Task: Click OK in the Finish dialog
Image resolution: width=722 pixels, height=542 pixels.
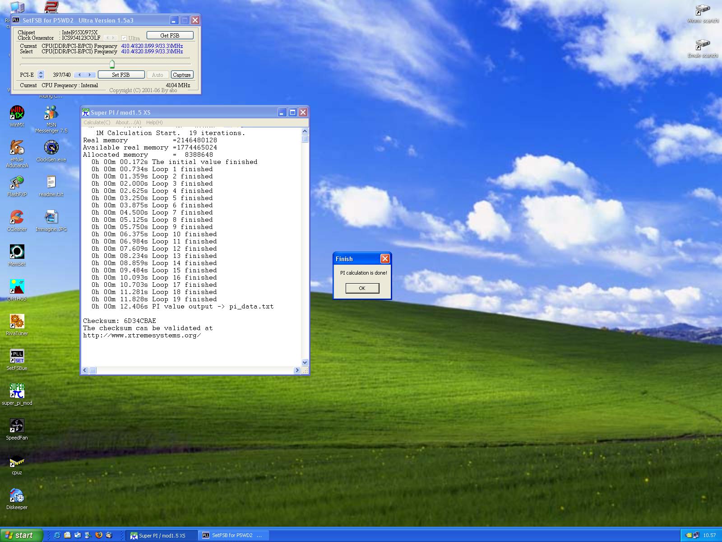Action: pos(362,288)
